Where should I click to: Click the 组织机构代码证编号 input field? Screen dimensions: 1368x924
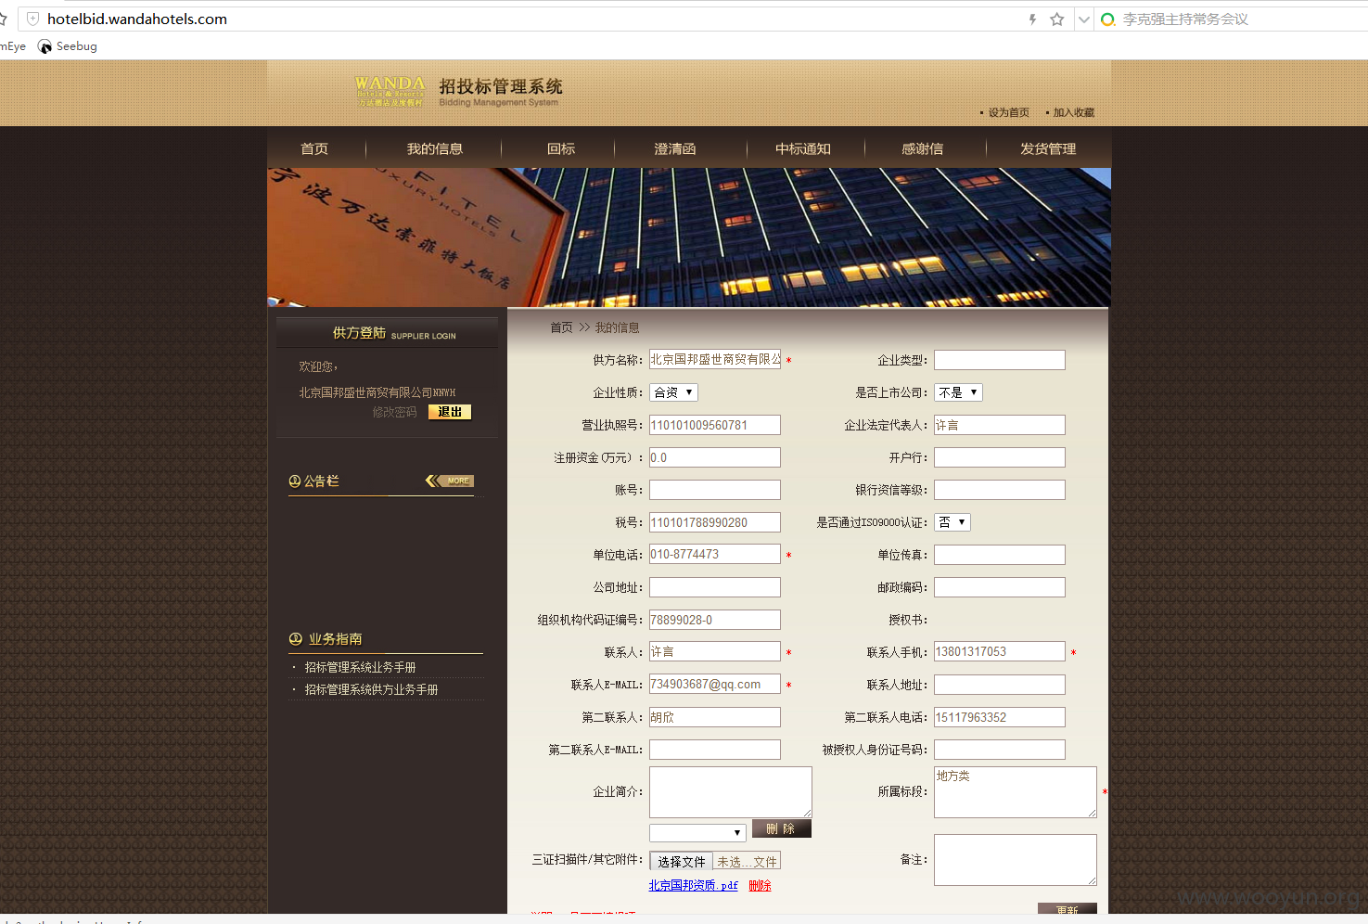715,620
